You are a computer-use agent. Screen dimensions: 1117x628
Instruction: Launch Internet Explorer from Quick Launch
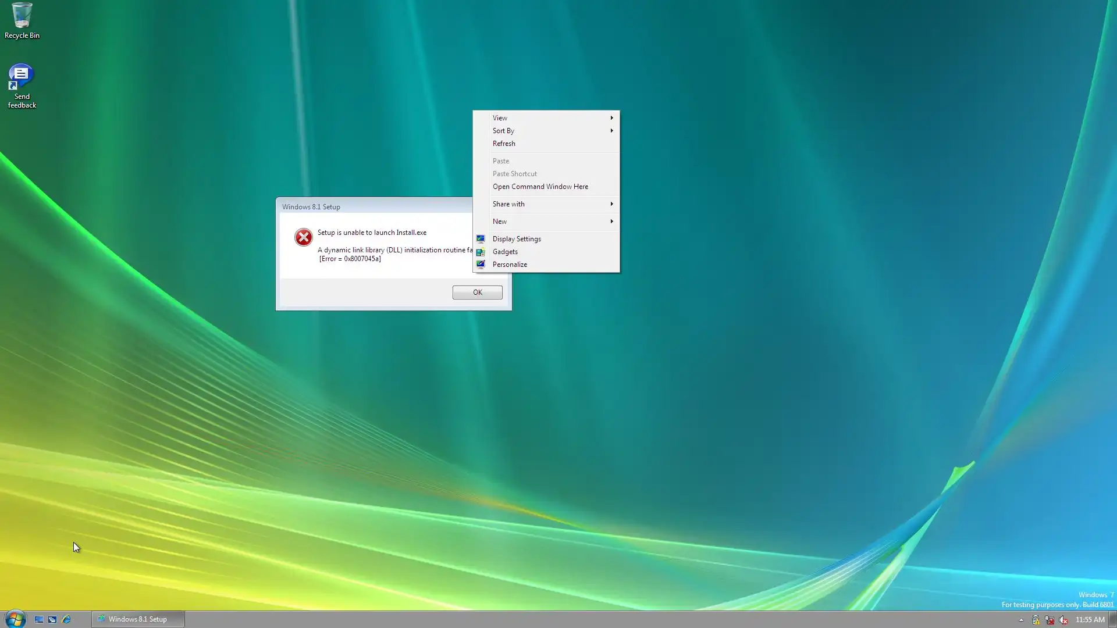coord(66,619)
